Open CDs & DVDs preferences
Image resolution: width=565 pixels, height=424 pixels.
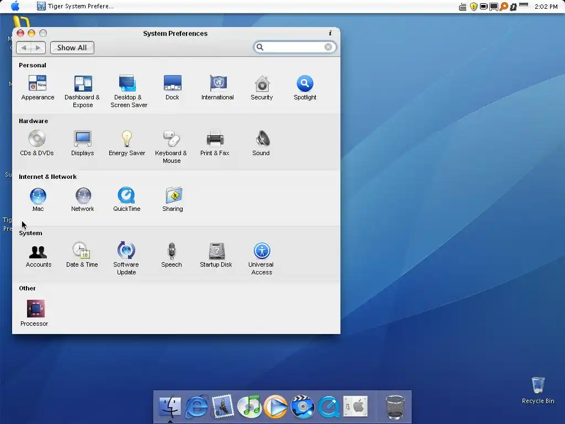point(37,143)
